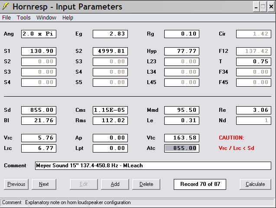Click the Ap input field
276x208 pixels.
(110, 138)
